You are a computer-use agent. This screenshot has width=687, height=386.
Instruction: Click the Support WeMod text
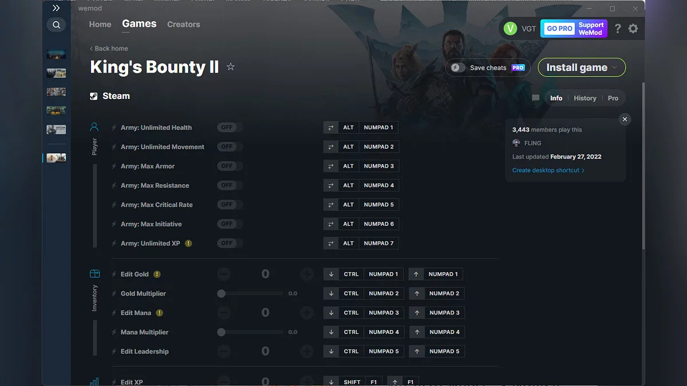(591, 29)
